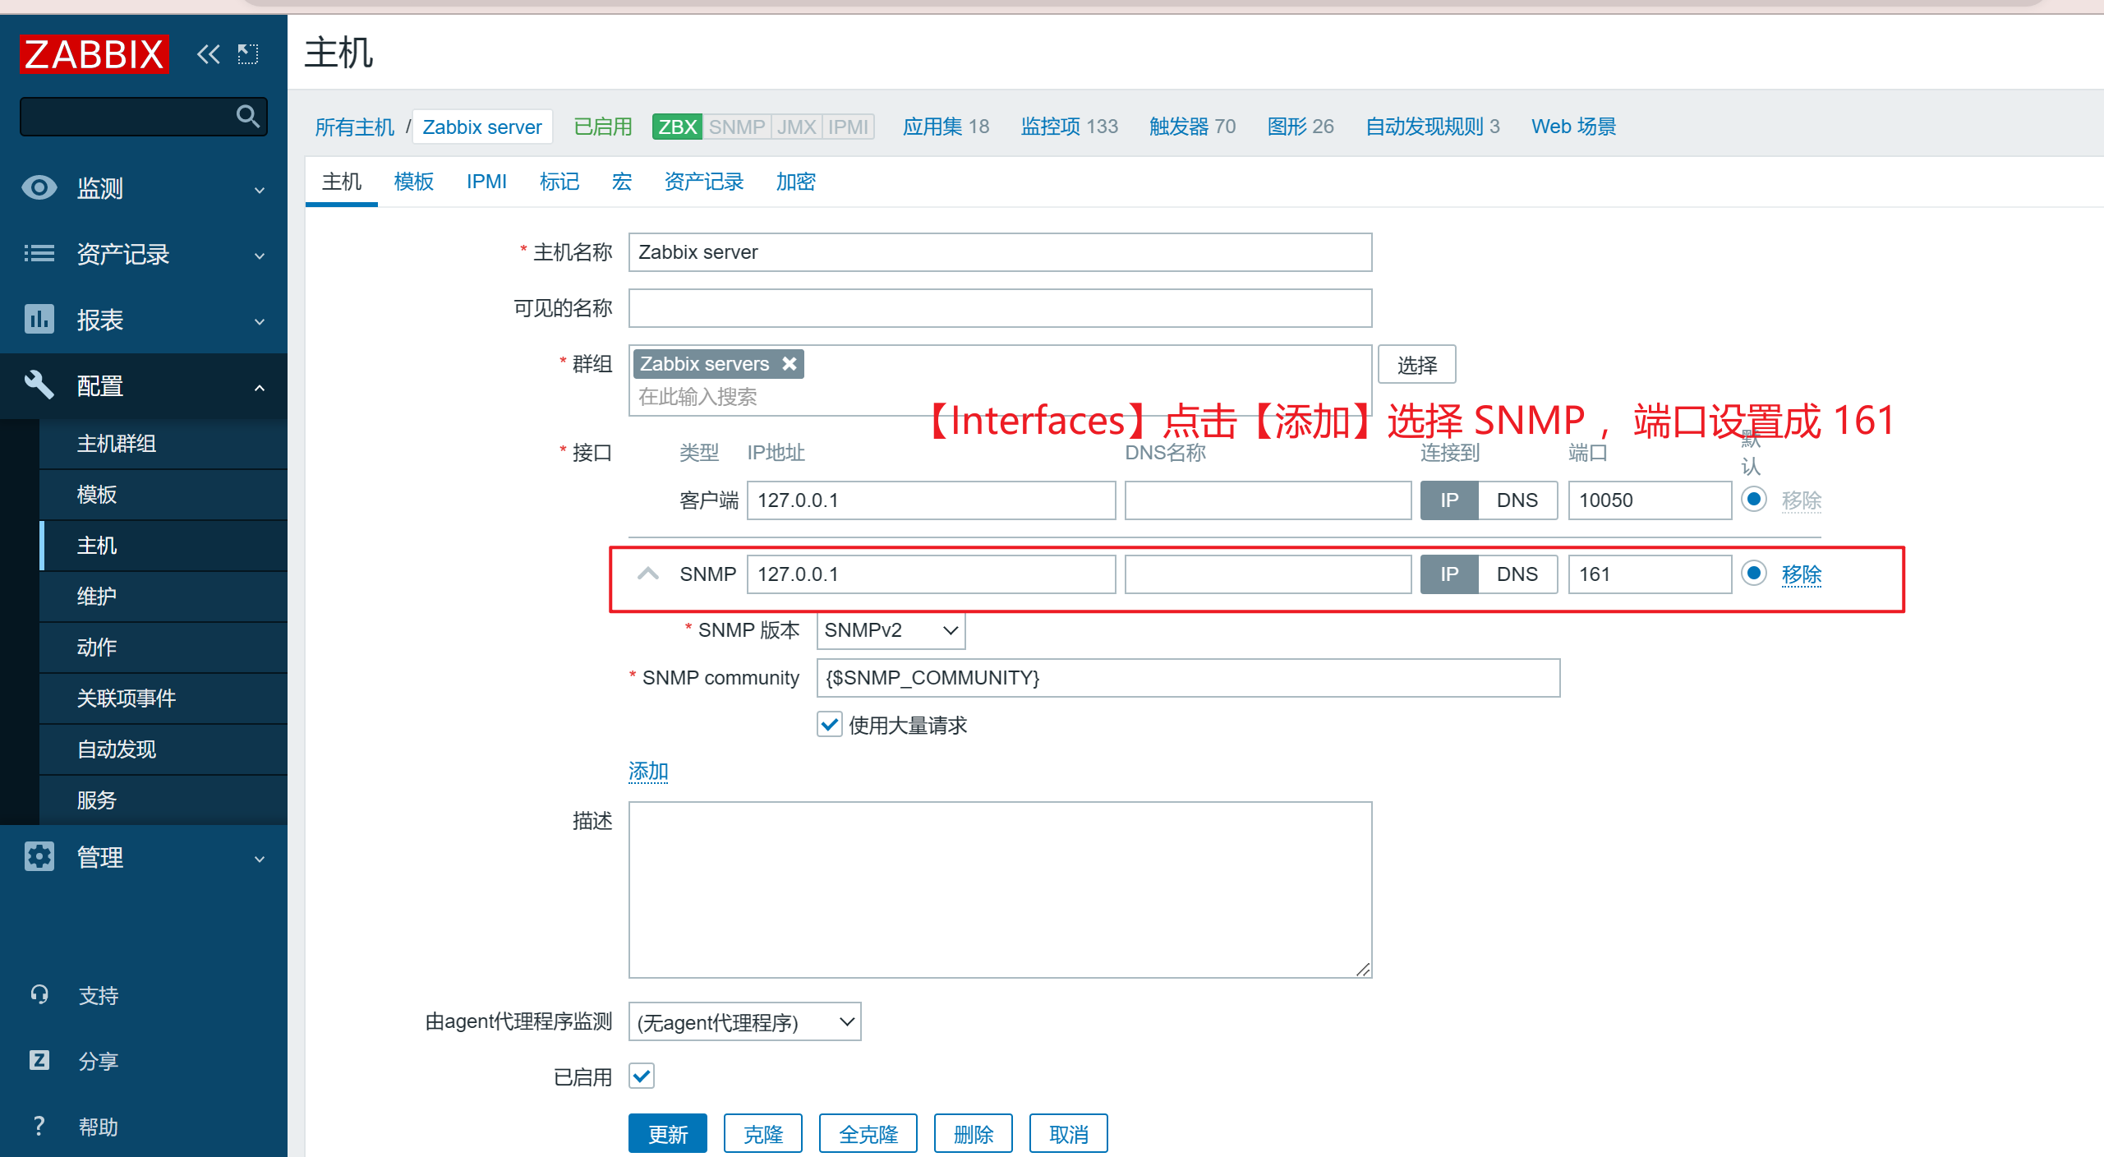Select default radio for SNMP interface
Image resolution: width=2104 pixels, height=1157 pixels.
click(x=1754, y=573)
